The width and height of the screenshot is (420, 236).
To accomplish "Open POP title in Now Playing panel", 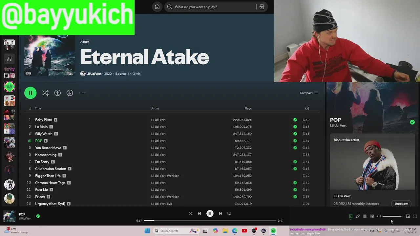I will point(335,120).
